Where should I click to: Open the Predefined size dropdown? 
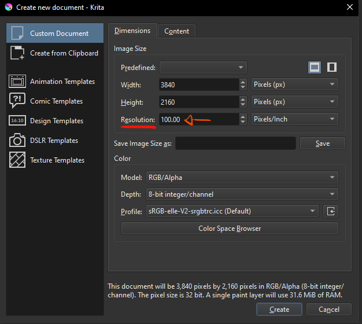[x=203, y=68]
